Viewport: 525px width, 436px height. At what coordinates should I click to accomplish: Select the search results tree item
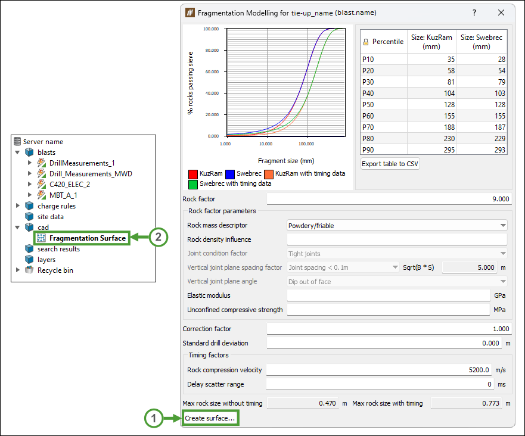(x=58, y=249)
